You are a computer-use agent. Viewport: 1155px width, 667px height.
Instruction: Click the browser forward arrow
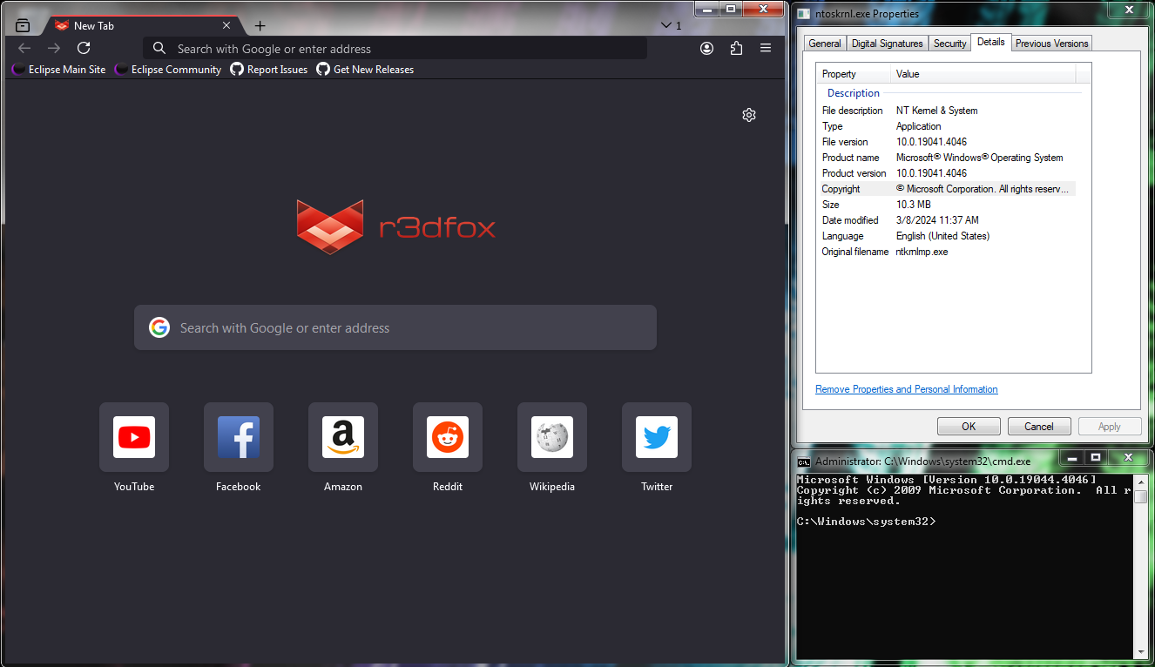pos(54,49)
